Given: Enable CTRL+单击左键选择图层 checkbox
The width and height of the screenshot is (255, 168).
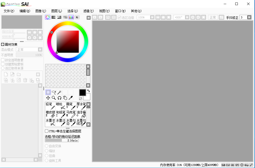Looking at the screenshot, I should click(x=47, y=131).
